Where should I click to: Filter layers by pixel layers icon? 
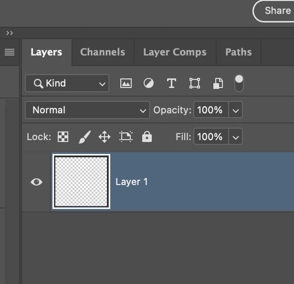126,83
